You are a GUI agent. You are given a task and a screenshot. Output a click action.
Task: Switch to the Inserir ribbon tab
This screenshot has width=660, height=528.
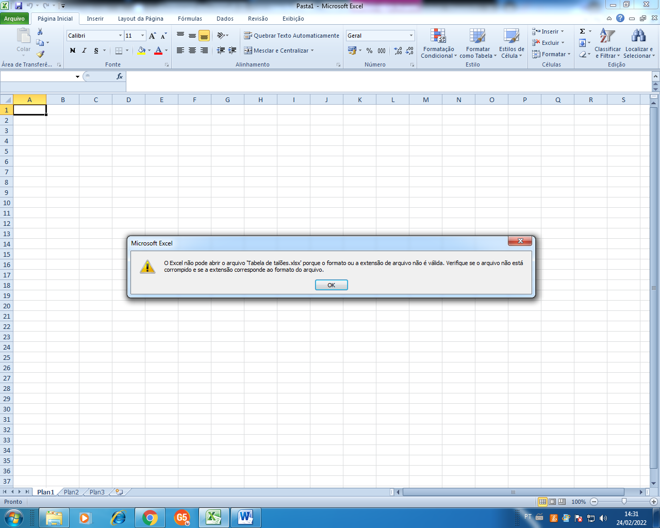pyautogui.click(x=95, y=19)
